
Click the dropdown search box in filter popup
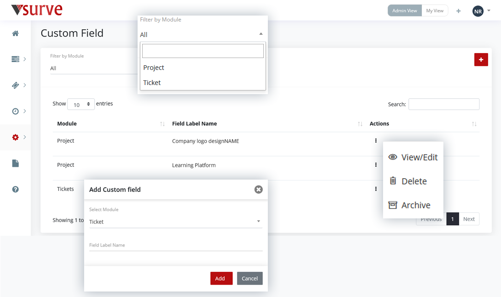click(x=203, y=51)
